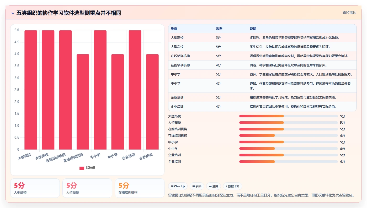
Task: Open the 在线培训机构 5分 summary card
Action: click(x=140, y=188)
